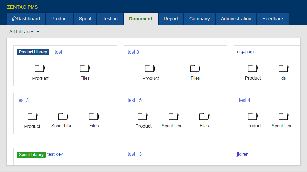Screen dimensions: 307x172
Task: Open the Files folder in test 1
Action: tap(85, 73)
